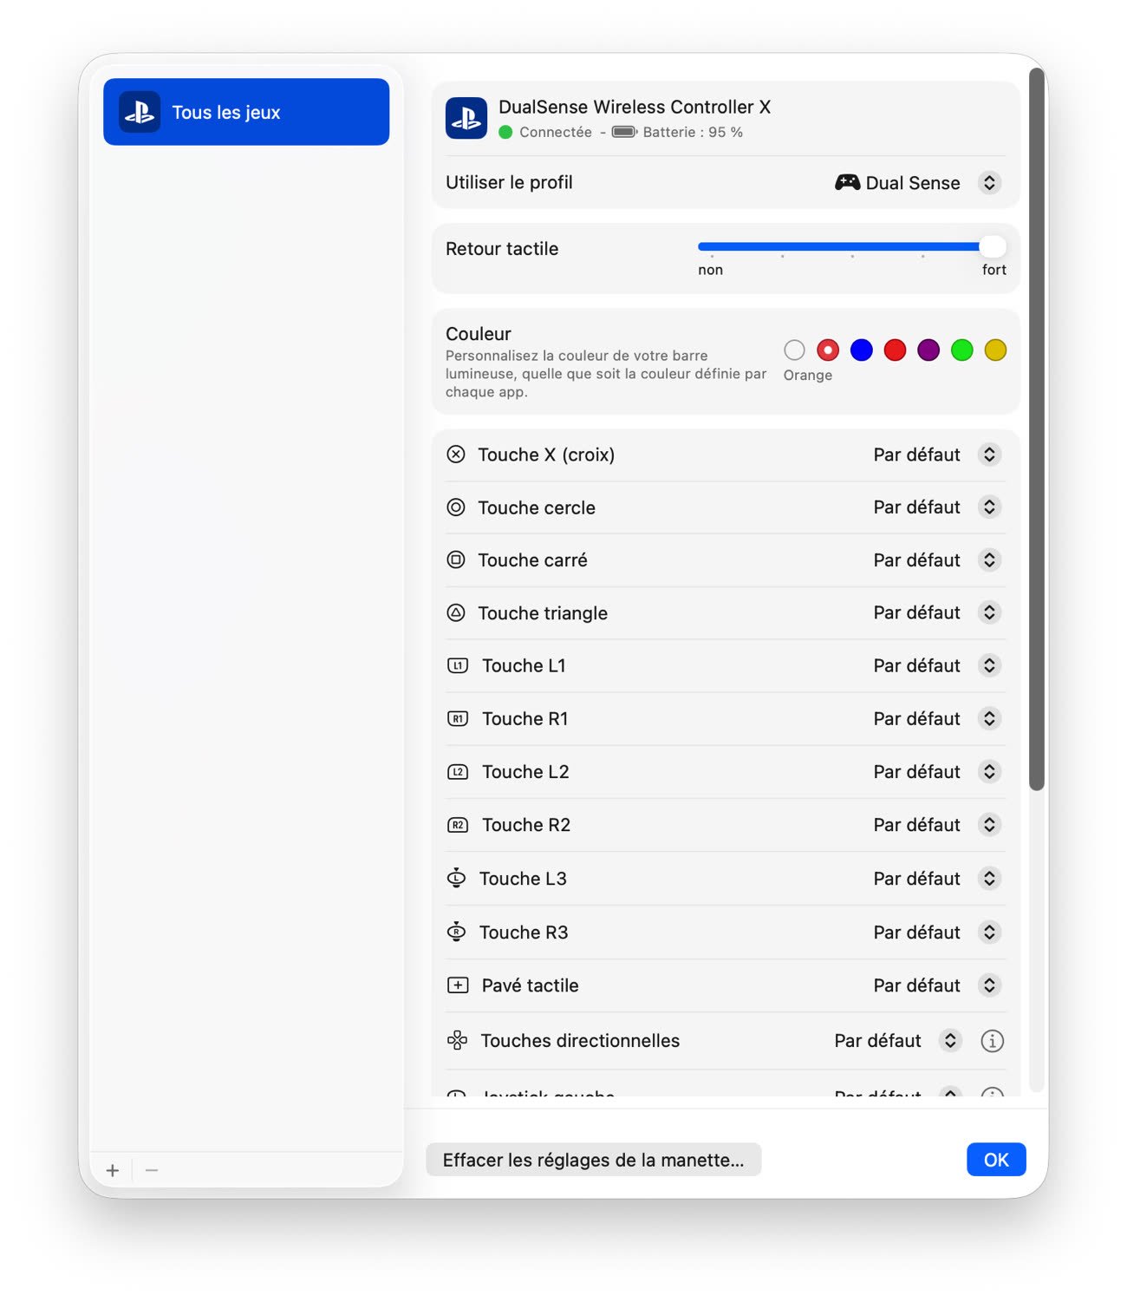Open Touche L2 mapping dropdown

(989, 771)
